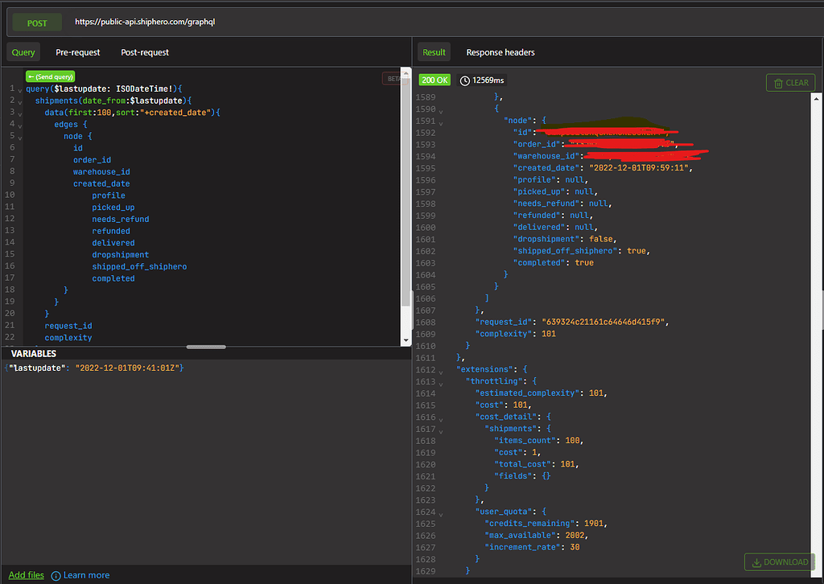Click the Add files link

point(27,575)
